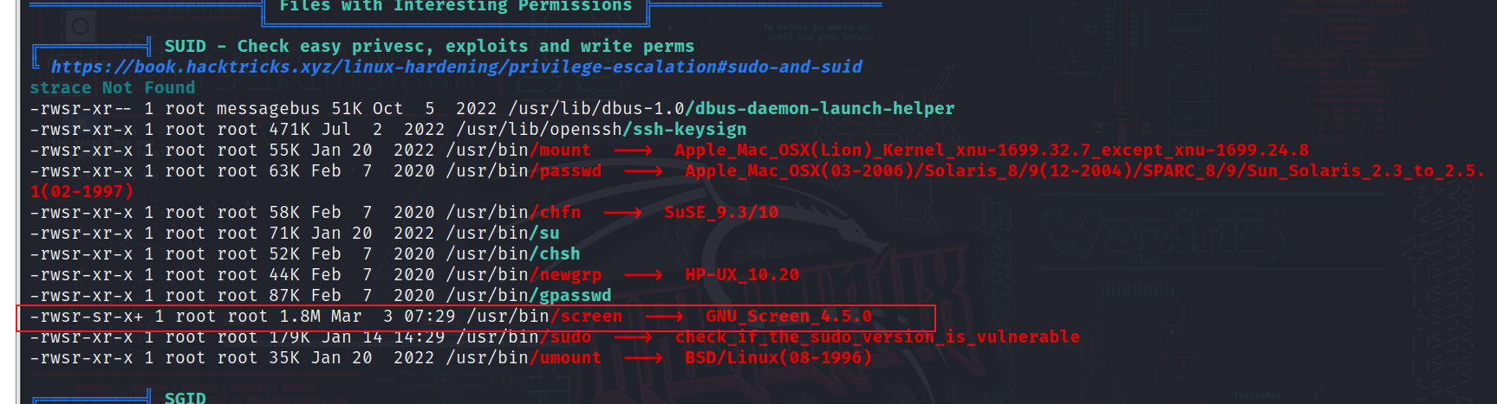Click the 'Files with Interesting Permissions' header
The height and width of the screenshot is (404, 1497).
point(455,7)
